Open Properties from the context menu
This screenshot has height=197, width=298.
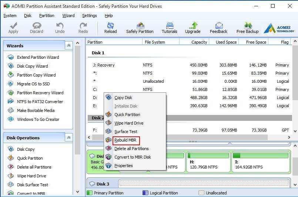coord(135,166)
